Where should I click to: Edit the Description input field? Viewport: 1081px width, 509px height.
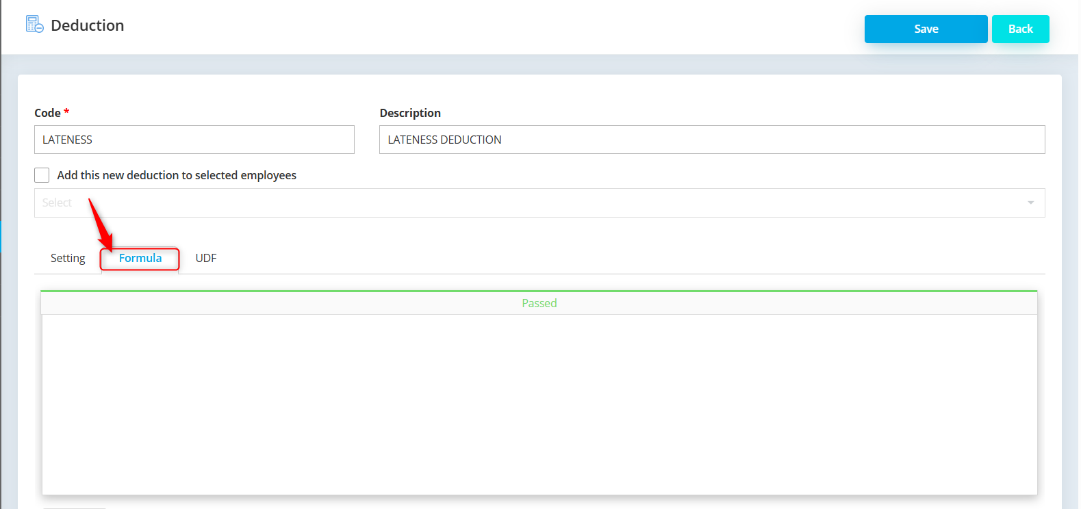click(712, 140)
